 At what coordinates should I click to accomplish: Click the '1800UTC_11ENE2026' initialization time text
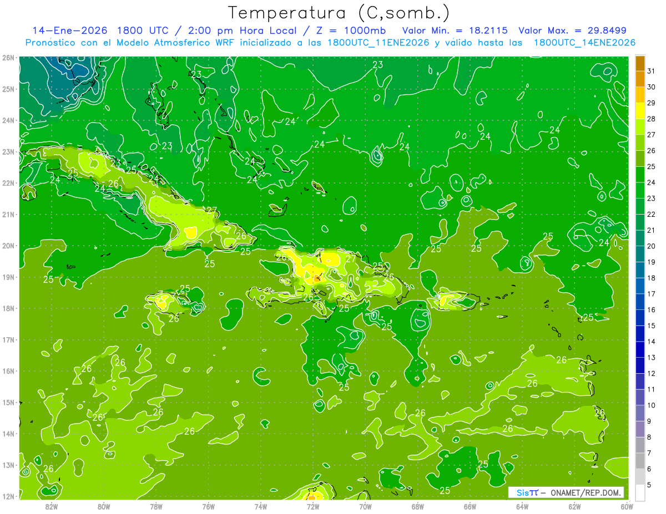click(x=379, y=43)
